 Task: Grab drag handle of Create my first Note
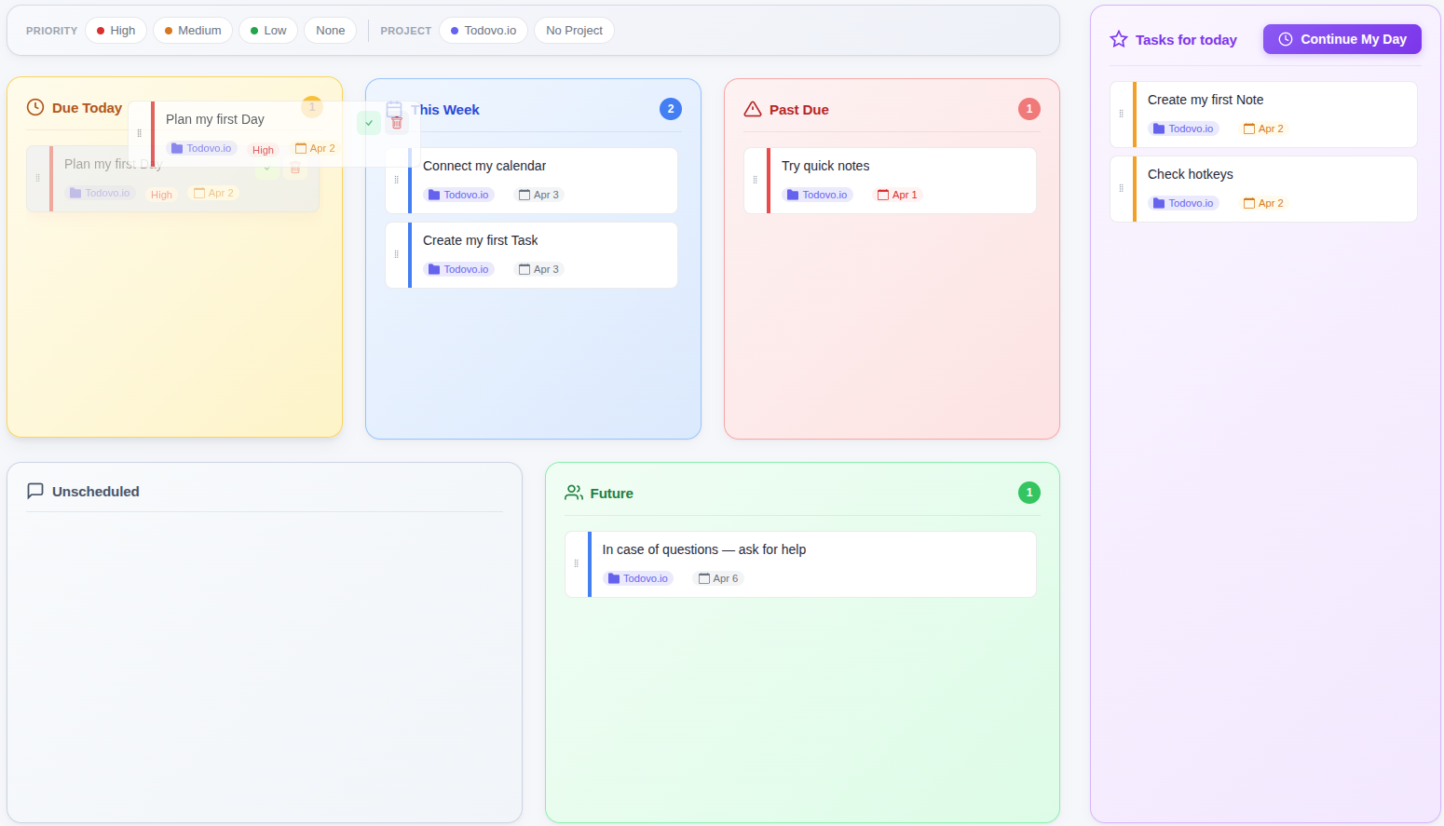(1122, 114)
